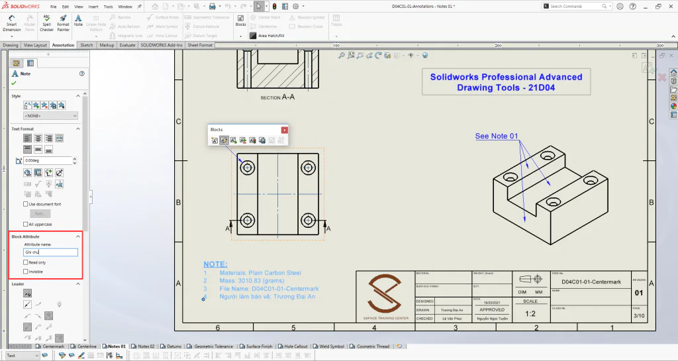The height and width of the screenshot is (361, 678).
Task: Open the Style <NONE> dropdown
Action: [50, 116]
